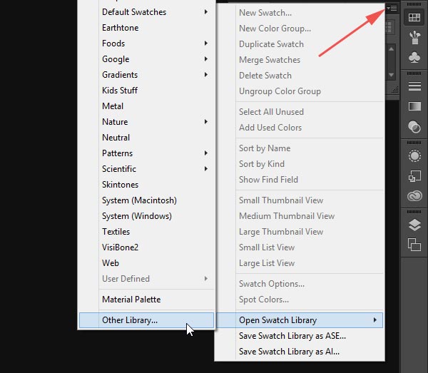Open the Artboards panel icon
This screenshot has width=428, height=373.
(x=414, y=245)
